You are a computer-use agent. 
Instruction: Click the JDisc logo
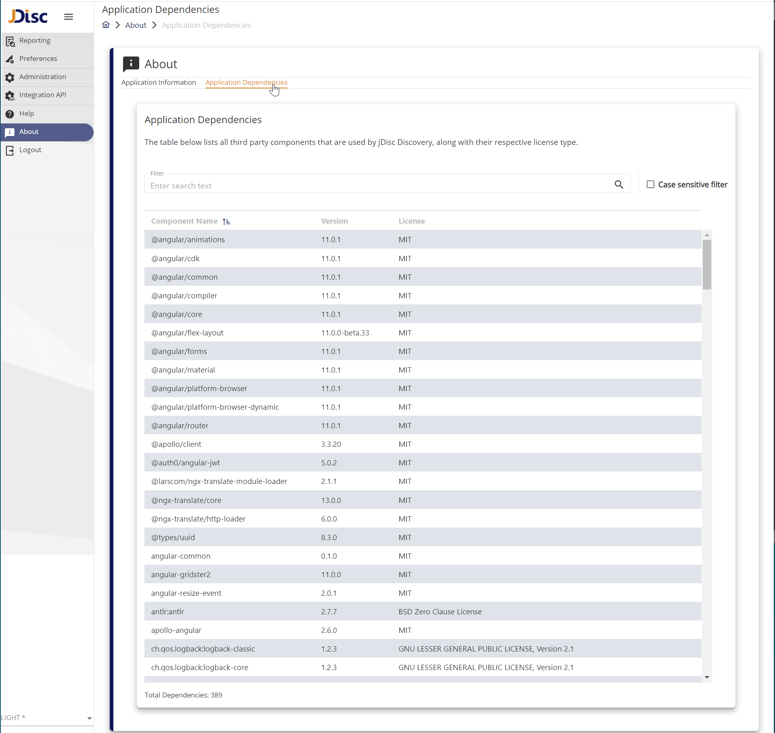click(27, 16)
